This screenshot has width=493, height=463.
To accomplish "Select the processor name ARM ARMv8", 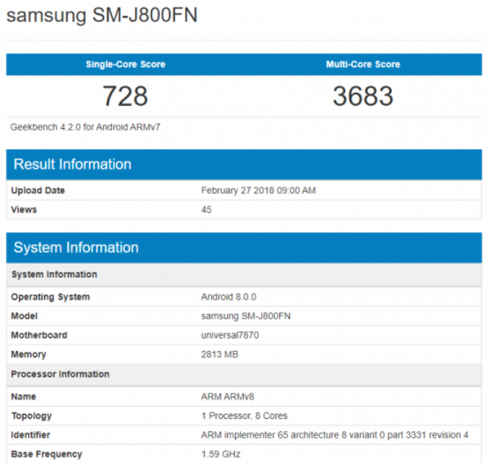I will (x=227, y=397).
